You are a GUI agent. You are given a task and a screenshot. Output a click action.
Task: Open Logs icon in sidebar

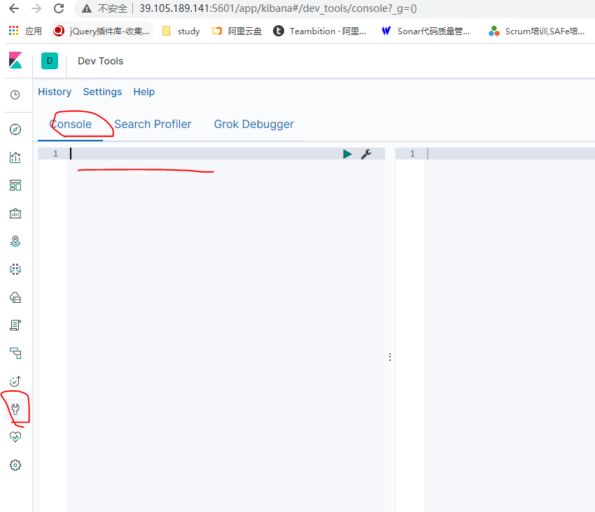[x=15, y=325]
